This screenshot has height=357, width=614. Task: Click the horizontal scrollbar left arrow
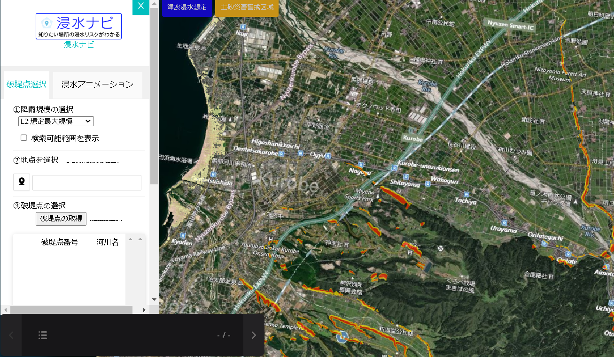point(5,310)
